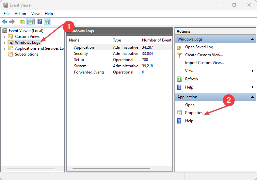This screenshot has width=257, height=180.
Task: Click Create Custom View... action
Action: coord(204,55)
